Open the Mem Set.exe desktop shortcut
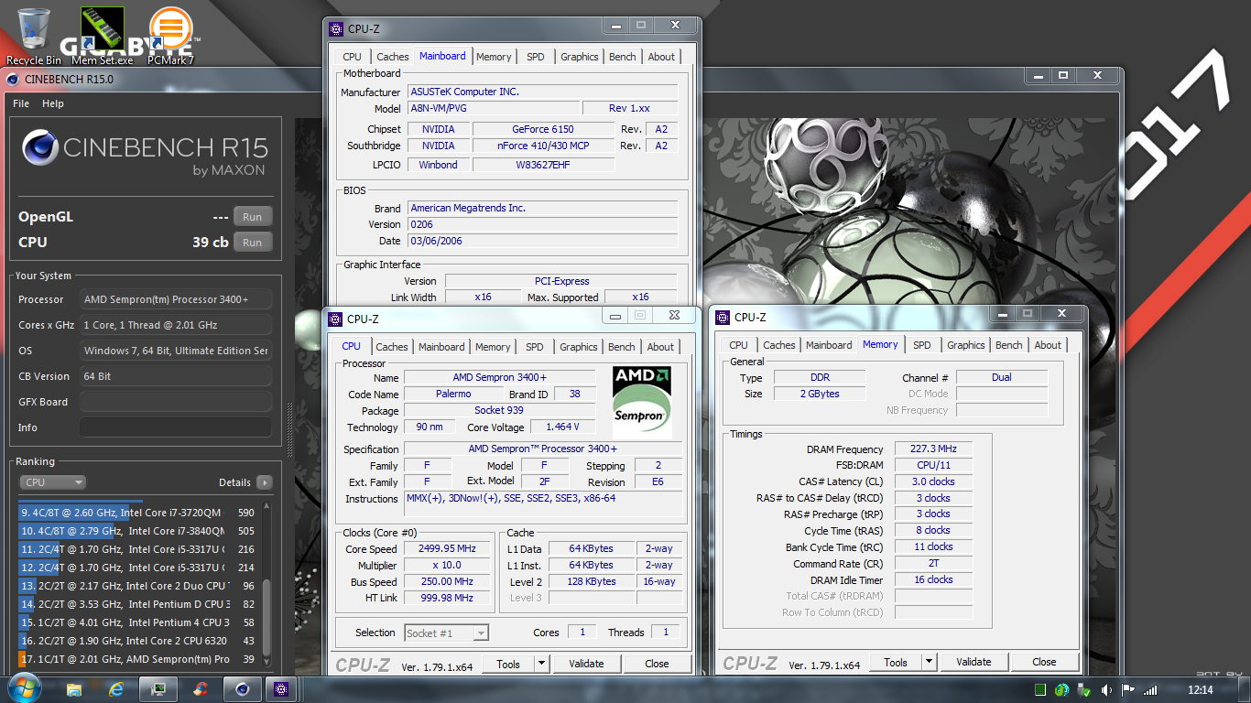Screen dimensions: 1251x703 [x=102, y=37]
